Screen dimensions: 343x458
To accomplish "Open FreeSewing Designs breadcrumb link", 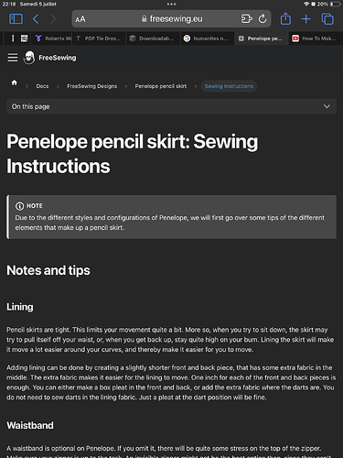I will [92, 86].
